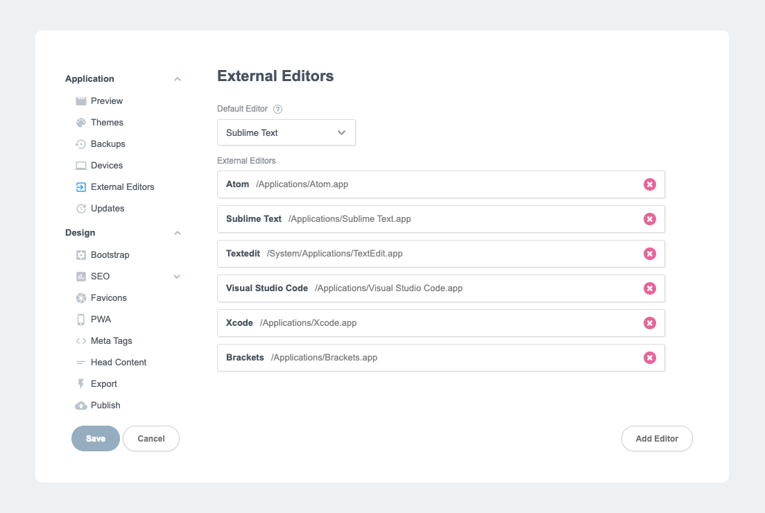Image resolution: width=765 pixels, height=513 pixels.
Task: Remove the Xcode editor entry
Action: pos(649,323)
